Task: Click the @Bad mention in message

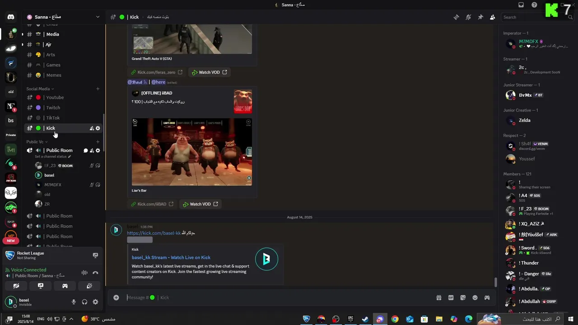Action: pyautogui.click(x=137, y=82)
